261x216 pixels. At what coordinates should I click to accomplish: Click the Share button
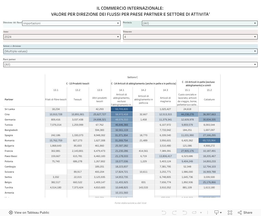tap(245, 213)
